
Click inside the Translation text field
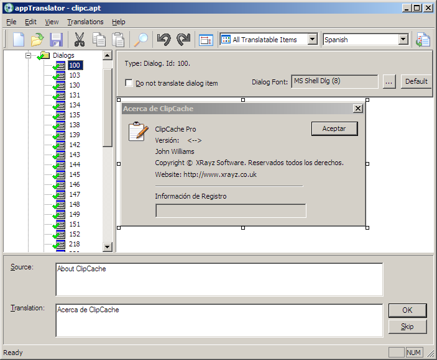[219, 320]
